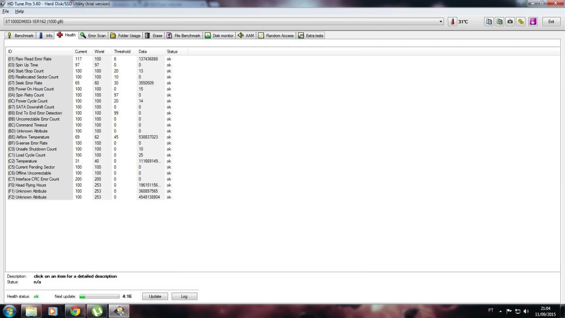
Task: Open the Help menu
Action: coord(20,11)
